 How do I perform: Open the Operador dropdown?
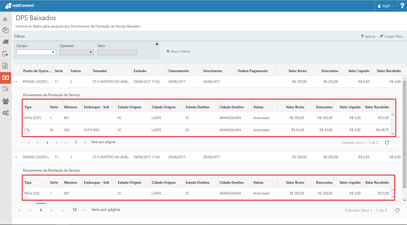(77, 52)
